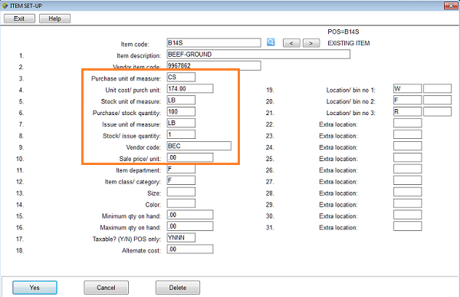This screenshot has width=460, height=297.
Task: Click Extra location field on row 29
Action: pyautogui.click(x=408, y=203)
